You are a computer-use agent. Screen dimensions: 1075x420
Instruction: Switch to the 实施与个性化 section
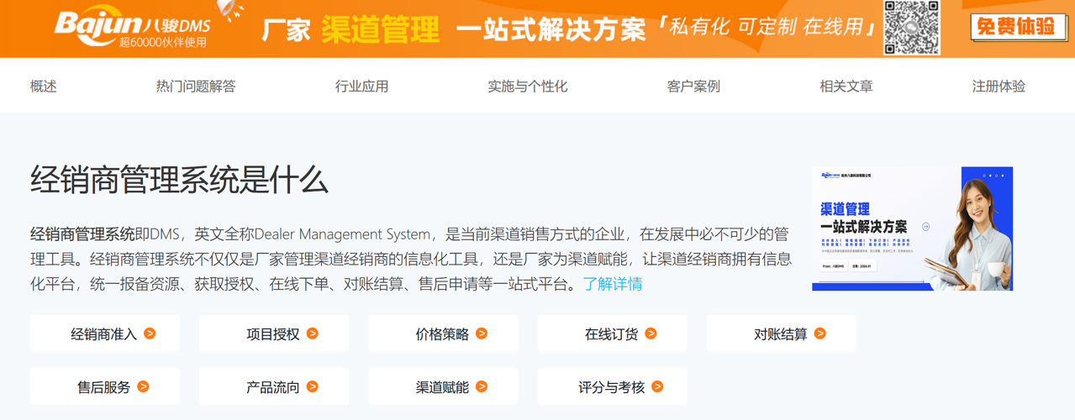tap(528, 86)
